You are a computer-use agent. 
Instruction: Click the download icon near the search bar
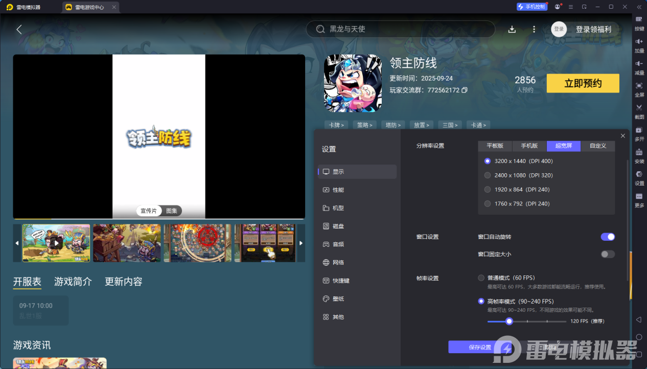(x=512, y=29)
